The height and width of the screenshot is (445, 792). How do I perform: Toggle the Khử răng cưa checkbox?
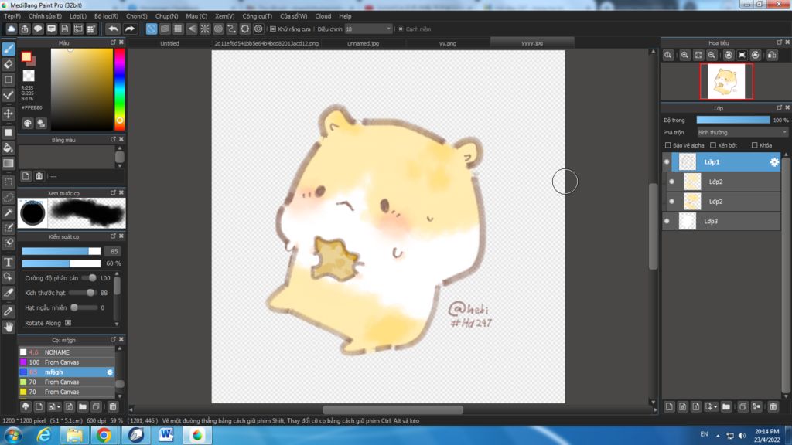pyautogui.click(x=273, y=29)
